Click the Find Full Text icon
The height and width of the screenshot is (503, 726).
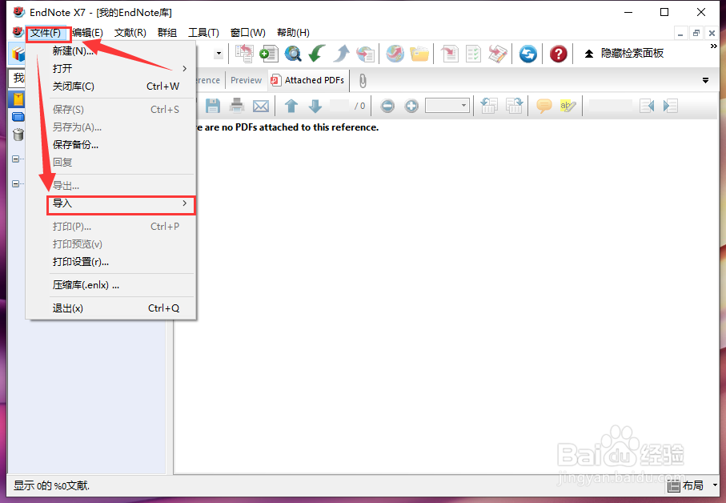tap(365, 54)
